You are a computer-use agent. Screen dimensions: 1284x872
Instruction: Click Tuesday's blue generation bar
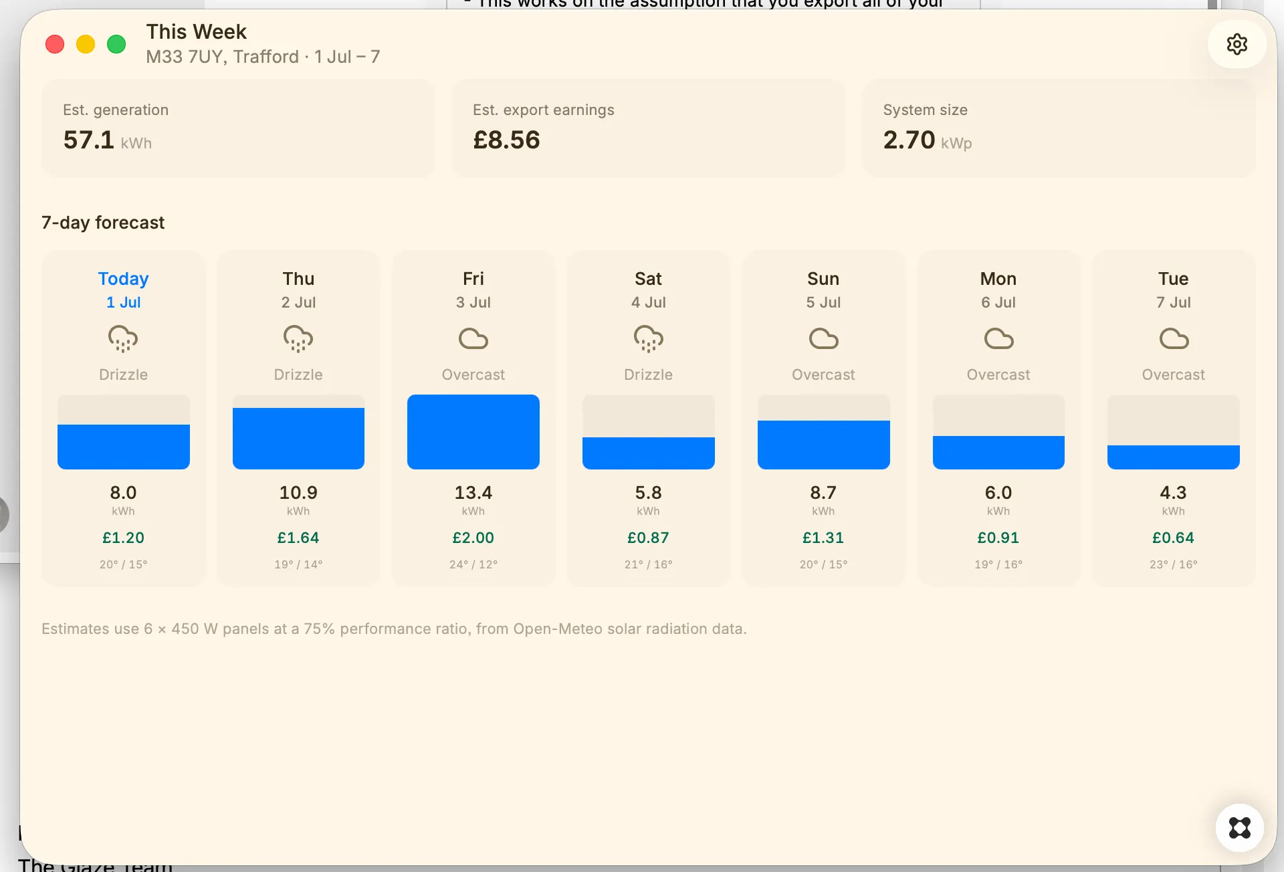(1174, 457)
